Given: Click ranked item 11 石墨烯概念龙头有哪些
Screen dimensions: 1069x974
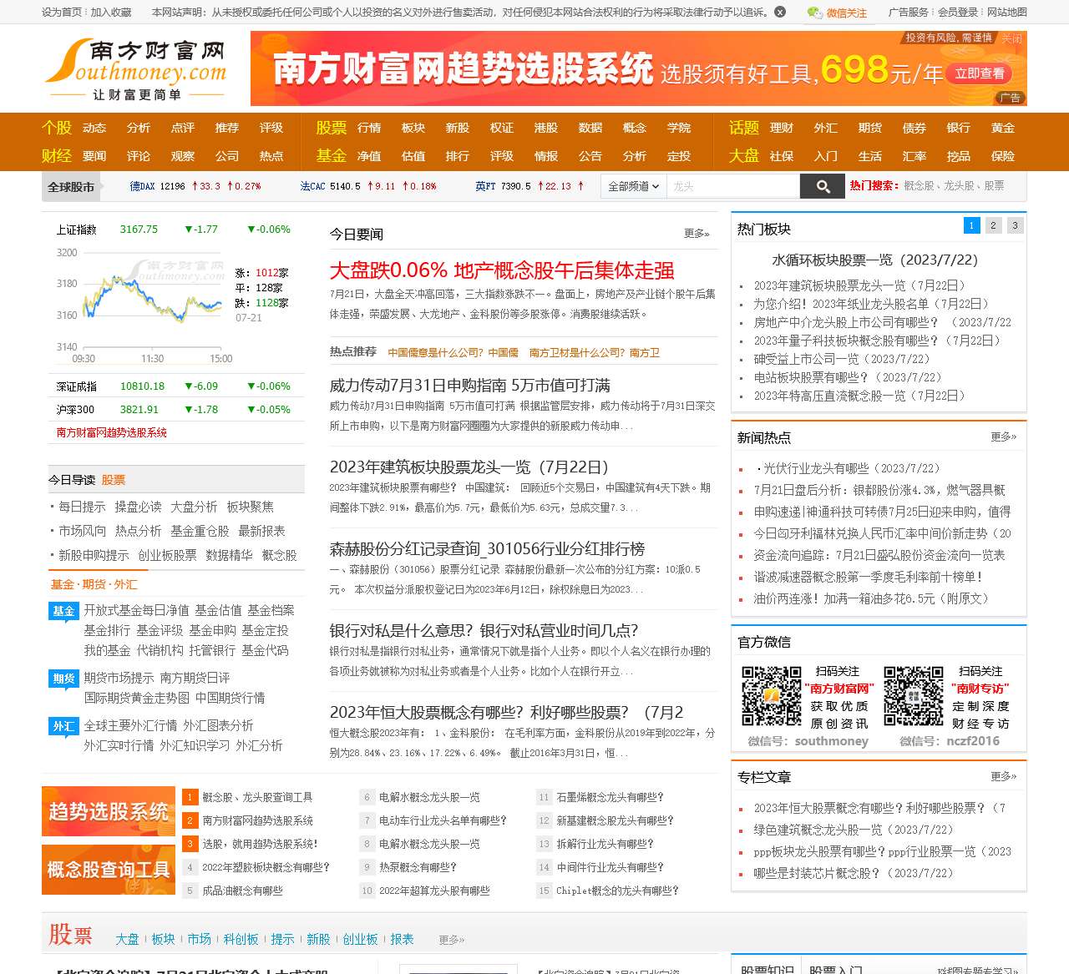Looking at the screenshot, I should (x=610, y=797).
